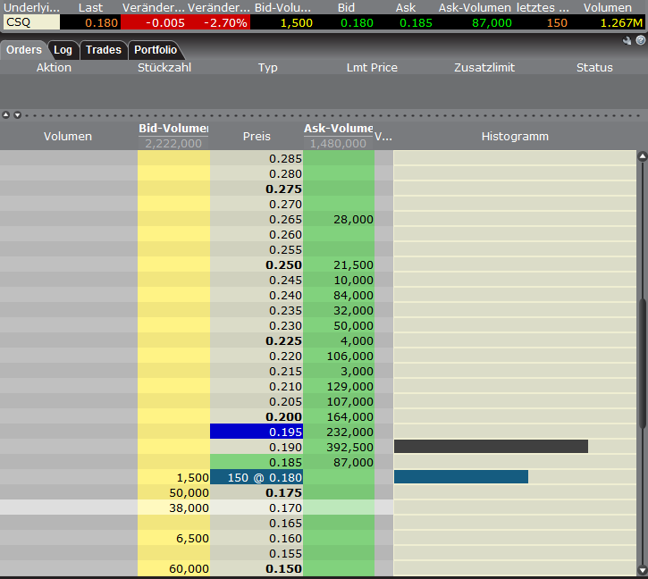
Task: Expand panel with the down arrow
Action: pos(15,114)
